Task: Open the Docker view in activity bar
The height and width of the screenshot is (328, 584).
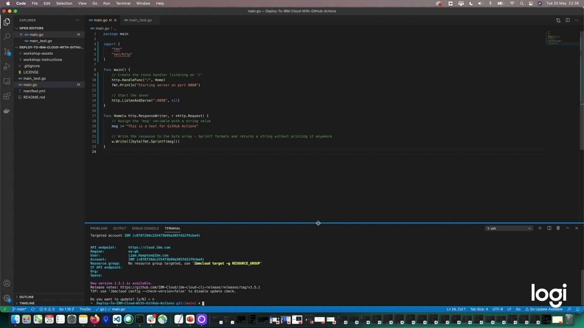Action: pos(7,111)
